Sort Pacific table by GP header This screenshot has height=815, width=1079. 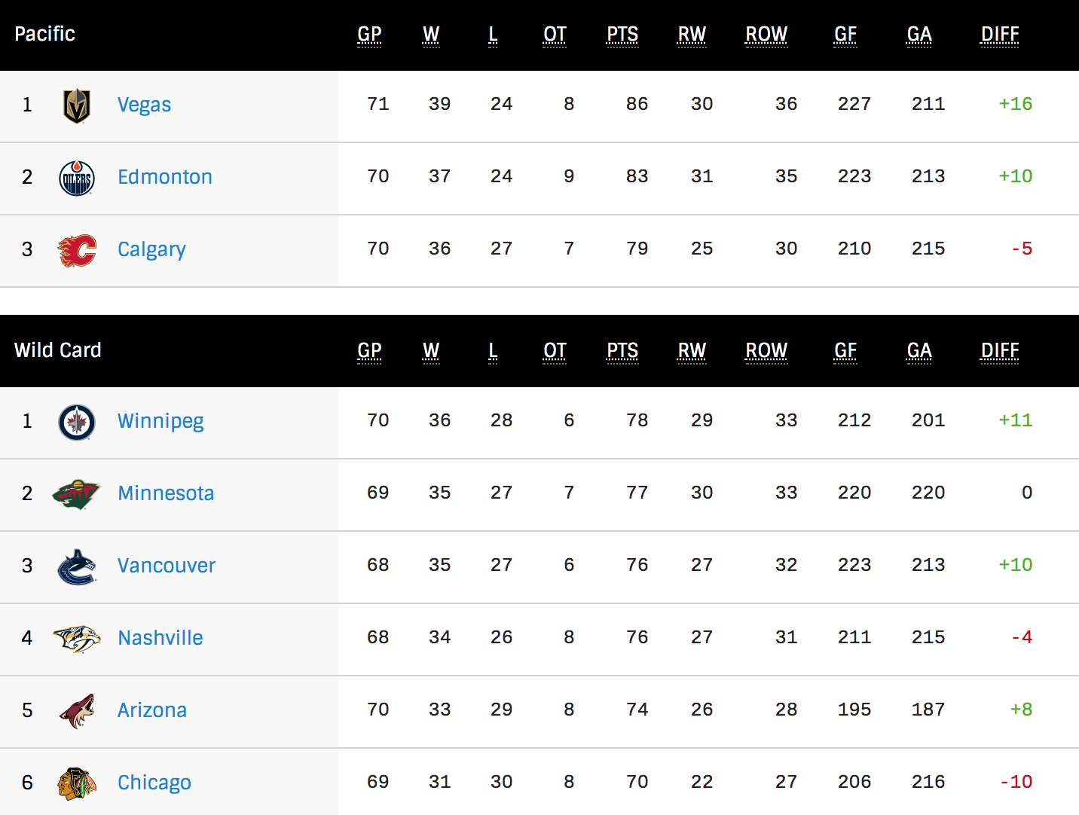[x=369, y=35]
